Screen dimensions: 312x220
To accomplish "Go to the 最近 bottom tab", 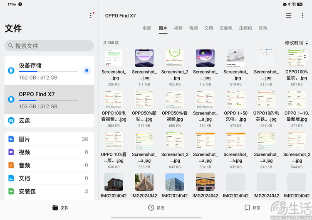I will coord(156,208).
